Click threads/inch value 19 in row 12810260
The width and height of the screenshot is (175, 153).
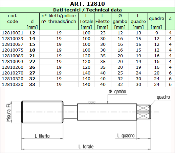pos(59,67)
